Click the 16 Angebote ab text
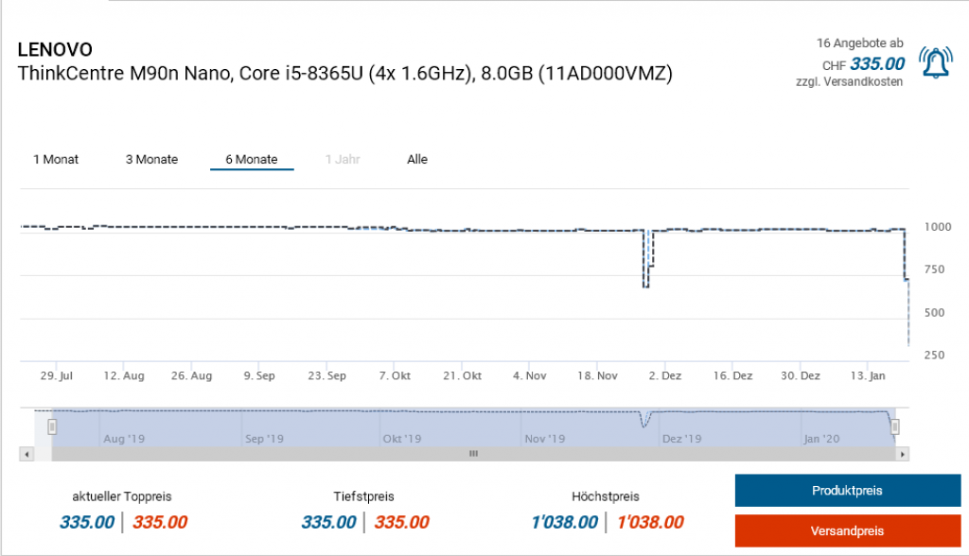Screen dimensions: 969x556 859,43
